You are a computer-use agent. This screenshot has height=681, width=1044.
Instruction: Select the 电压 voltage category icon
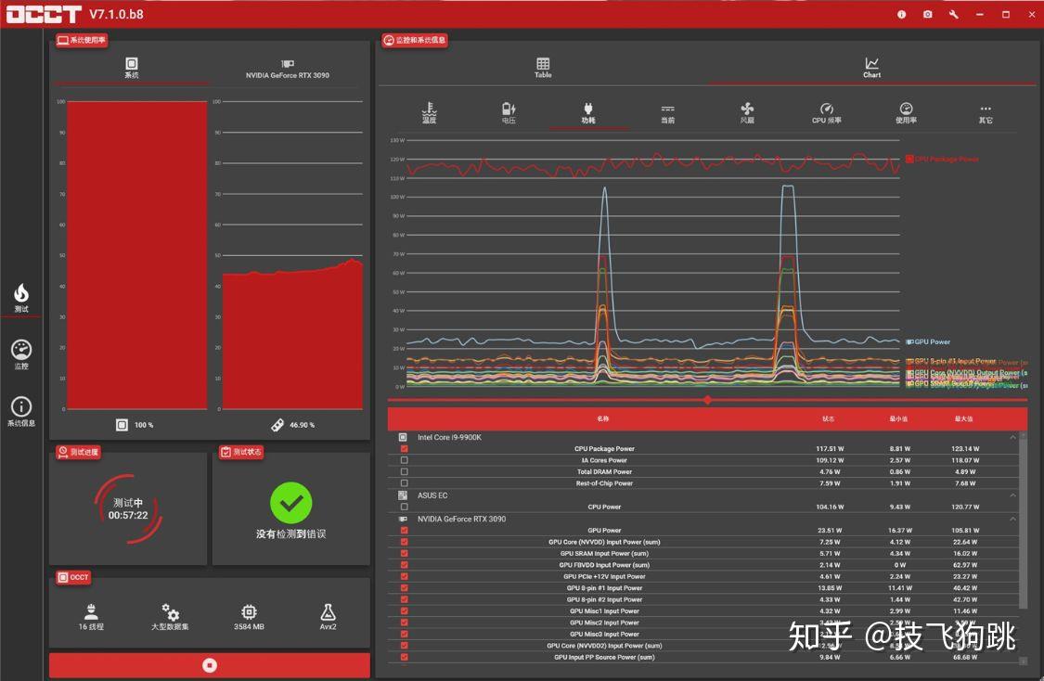point(509,113)
